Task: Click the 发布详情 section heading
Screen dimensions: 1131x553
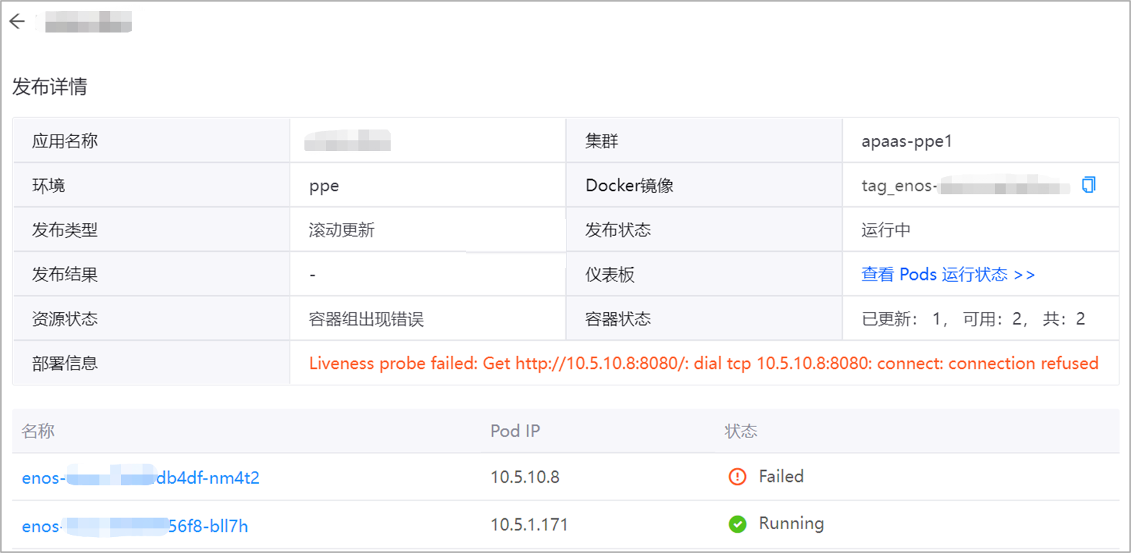Action: click(50, 86)
